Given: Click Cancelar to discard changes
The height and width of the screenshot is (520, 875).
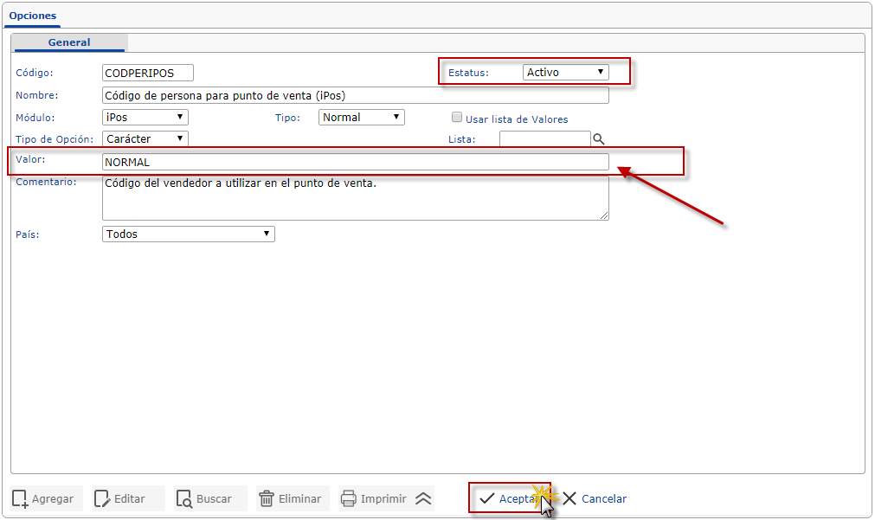Looking at the screenshot, I should point(595,498).
